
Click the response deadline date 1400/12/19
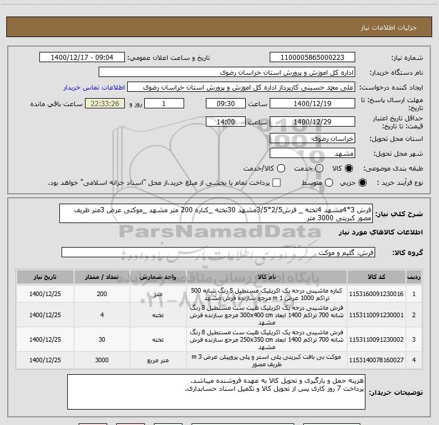[x=312, y=103]
